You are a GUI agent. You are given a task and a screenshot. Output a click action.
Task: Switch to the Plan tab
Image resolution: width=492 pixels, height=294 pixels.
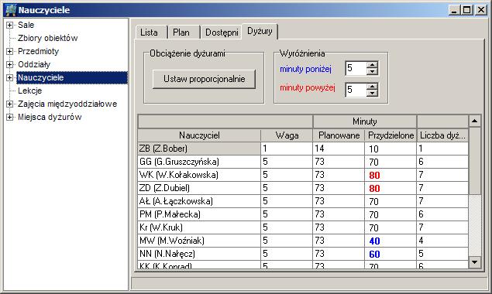184,32
